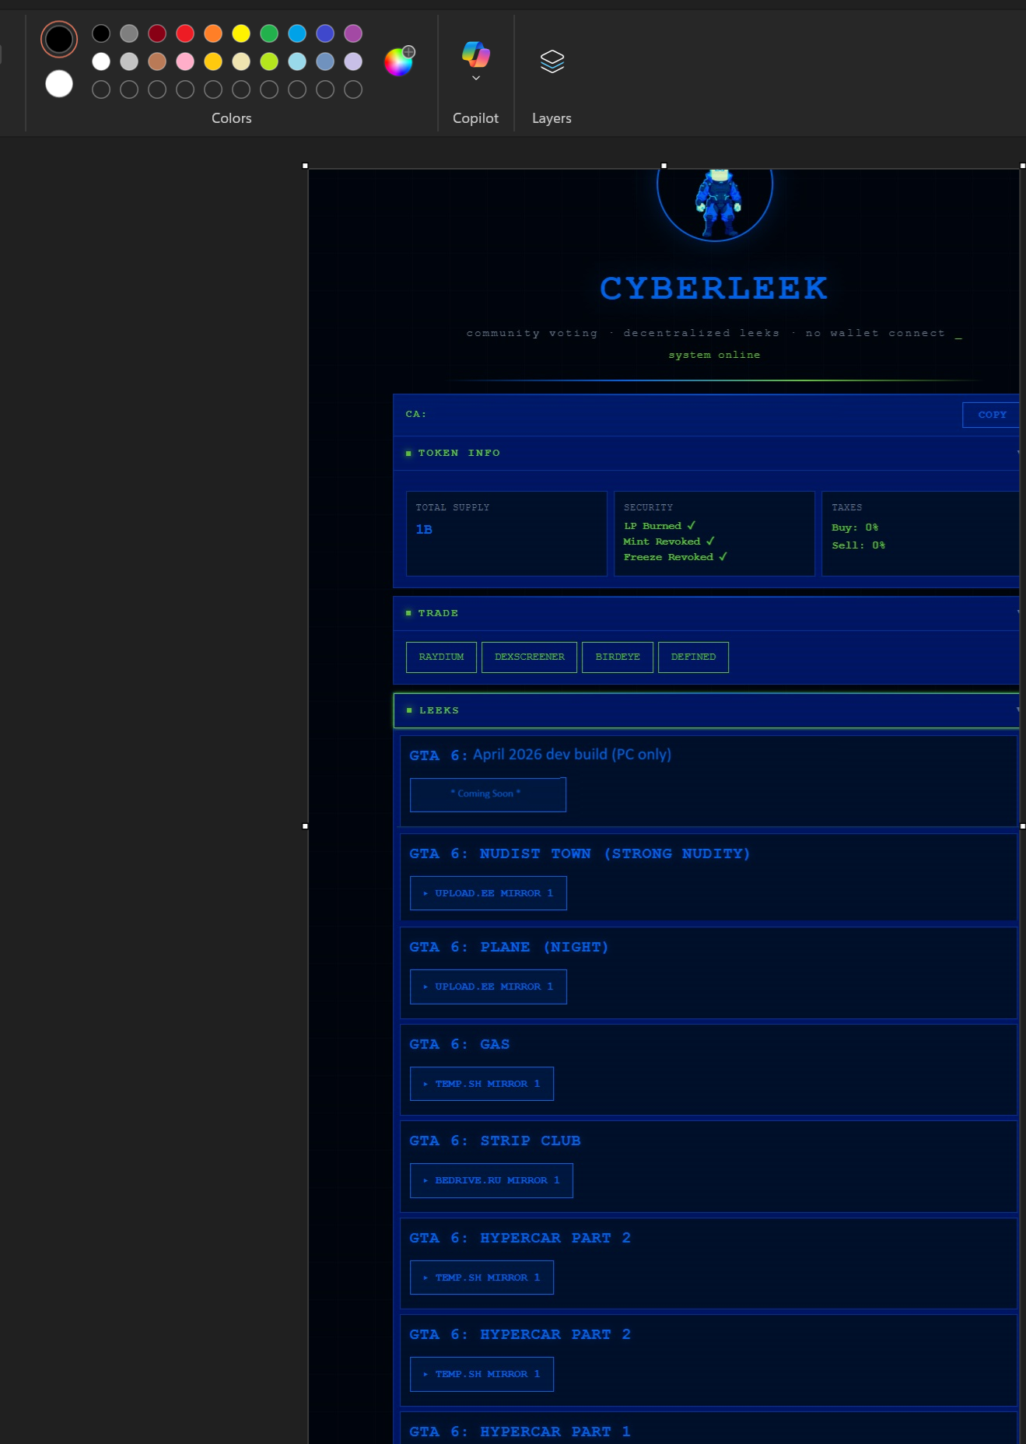The image size is (1026, 1444).
Task: Pick the dark gray palette swatch
Action: 129,33
